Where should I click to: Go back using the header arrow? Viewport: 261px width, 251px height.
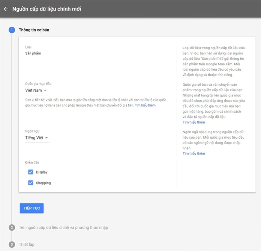[6, 9]
